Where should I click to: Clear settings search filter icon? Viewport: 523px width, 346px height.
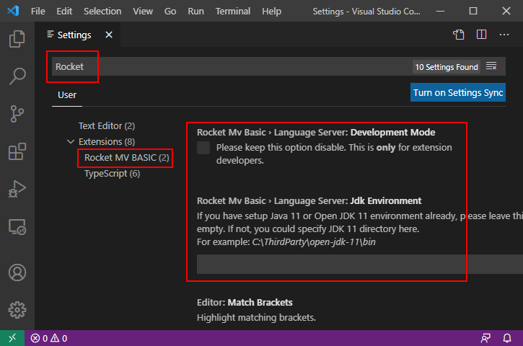(x=491, y=66)
